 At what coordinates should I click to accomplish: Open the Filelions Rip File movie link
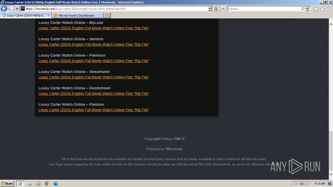point(94,110)
